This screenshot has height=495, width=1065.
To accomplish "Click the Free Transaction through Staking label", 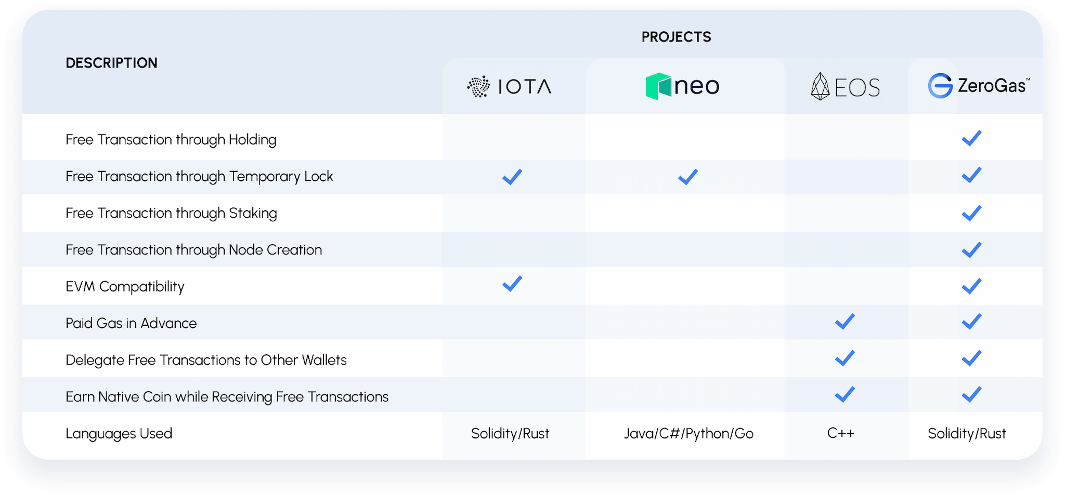I will click(171, 213).
